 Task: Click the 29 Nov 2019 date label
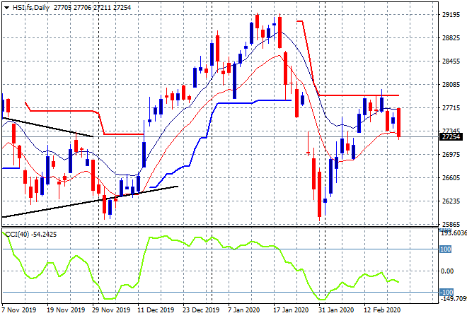coord(111,310)
